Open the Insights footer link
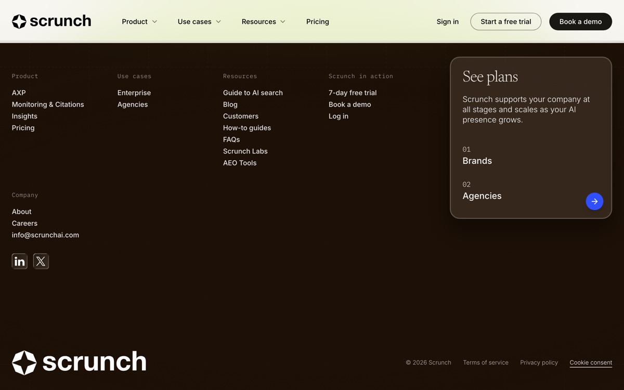 pos(24,116)
